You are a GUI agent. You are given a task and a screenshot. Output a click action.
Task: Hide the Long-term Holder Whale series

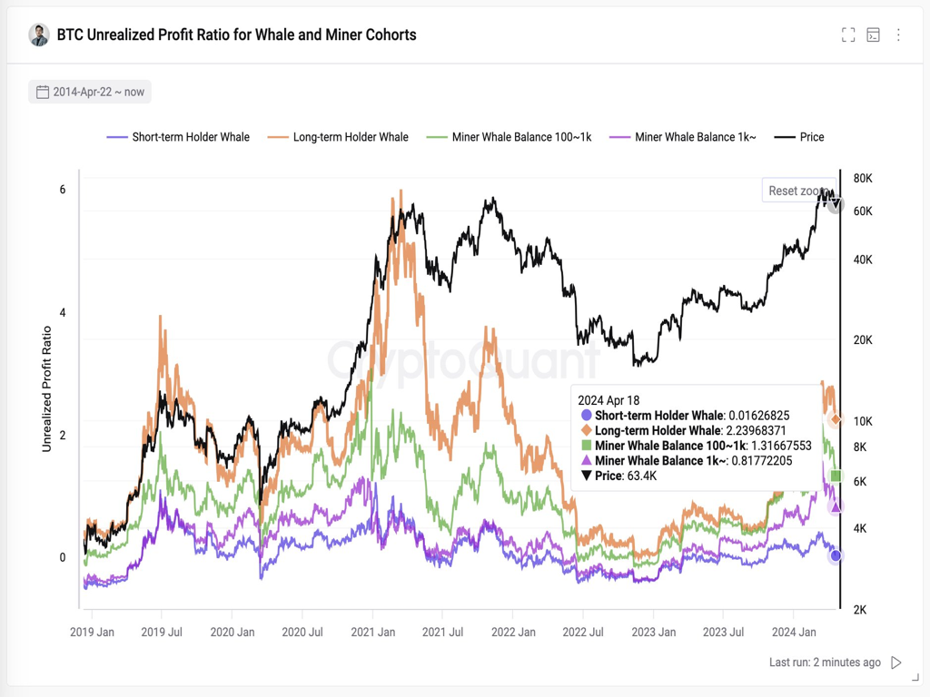click(x=338, y=137)
